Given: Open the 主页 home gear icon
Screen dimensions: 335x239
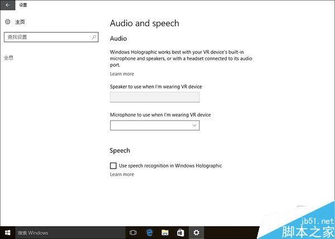Looking at the screenshot, I should tap(8, 22).
